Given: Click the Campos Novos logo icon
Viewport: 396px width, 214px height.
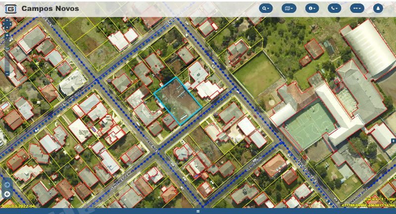Looking at the screenshot, I should tap(11, 9).
